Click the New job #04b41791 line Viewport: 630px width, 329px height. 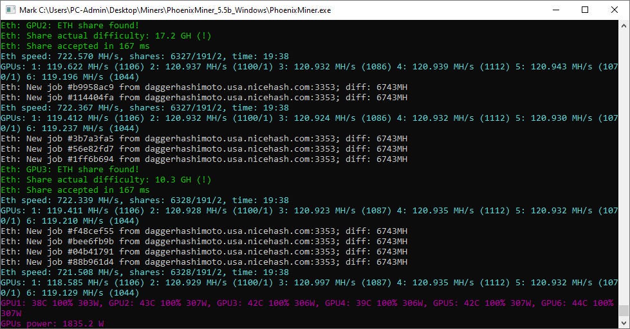tap(204, 252)
